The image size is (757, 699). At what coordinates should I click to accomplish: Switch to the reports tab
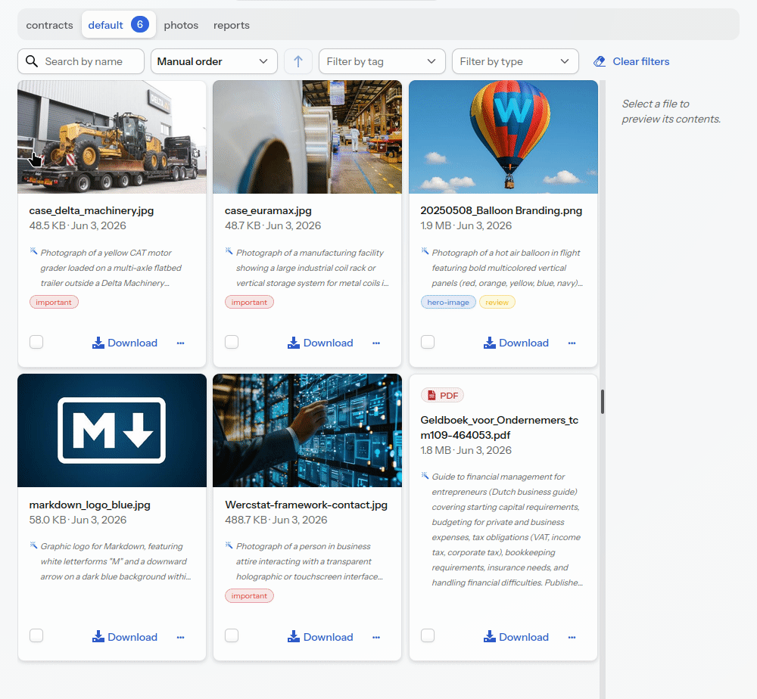click(x=232, y=25)
